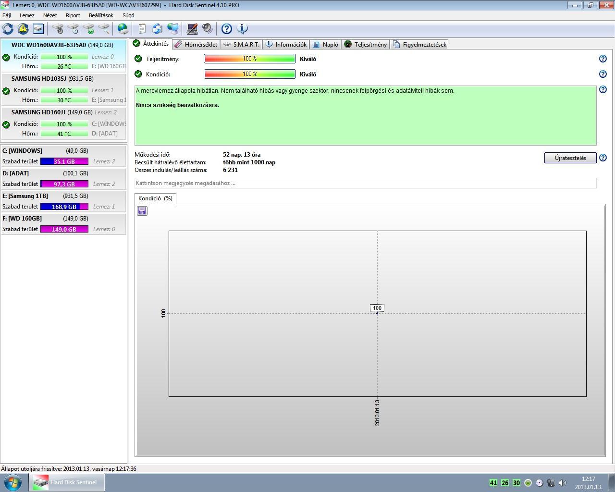This screenshot has width=615, height=492.
Task: Click the question mark help toolbar icon
Action: 227,29
